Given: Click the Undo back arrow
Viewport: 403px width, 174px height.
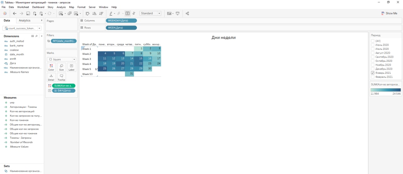Looking at the screenshot, I should pos(15,14).
